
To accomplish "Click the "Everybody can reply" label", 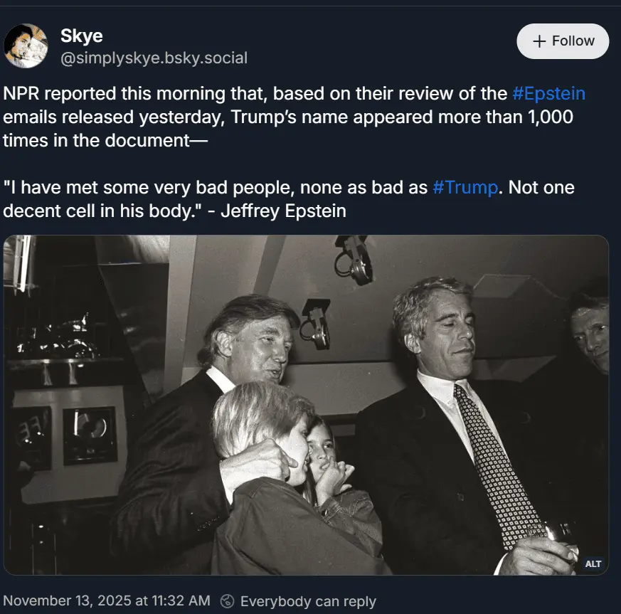I will [308, 601].
